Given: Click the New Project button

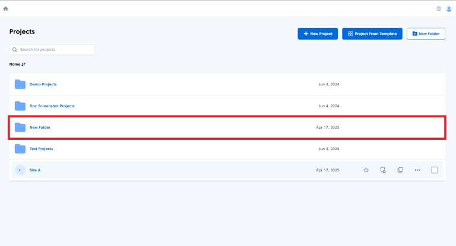Looking at the screenshot, I should [x=318, y=34].
